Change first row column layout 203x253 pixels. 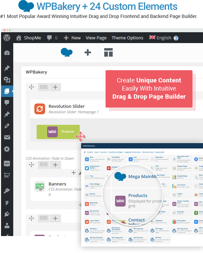point(43,87)
